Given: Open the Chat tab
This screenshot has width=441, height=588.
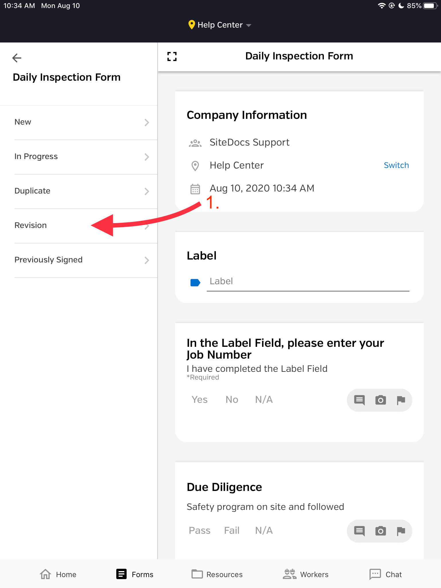Looking at the screenshot, I should click(x=385, y=574).
